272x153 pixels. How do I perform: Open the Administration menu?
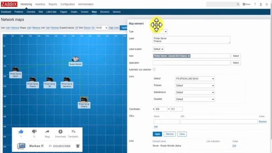[x=86, y=4]
